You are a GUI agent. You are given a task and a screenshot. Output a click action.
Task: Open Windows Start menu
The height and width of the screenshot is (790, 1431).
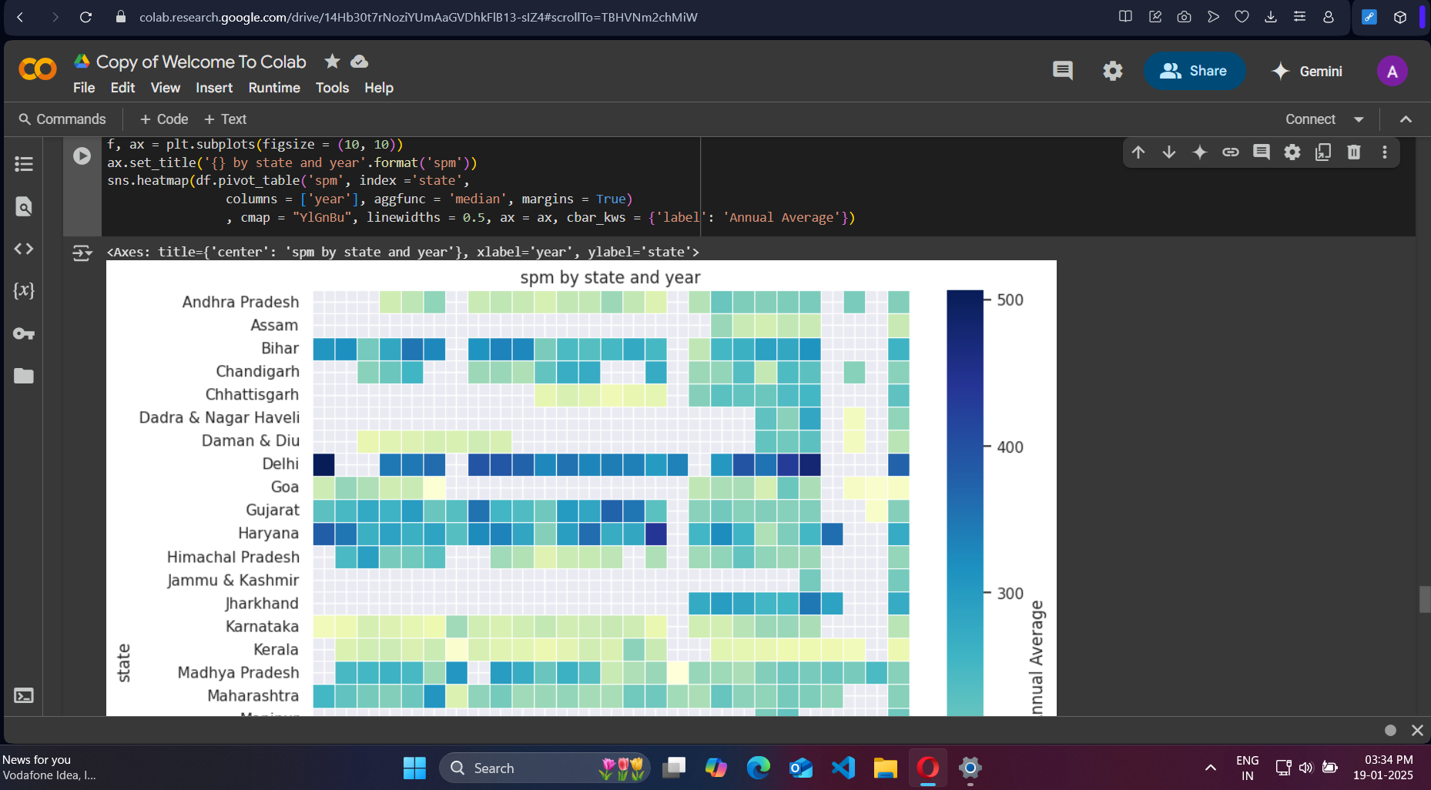coord(414,768)
